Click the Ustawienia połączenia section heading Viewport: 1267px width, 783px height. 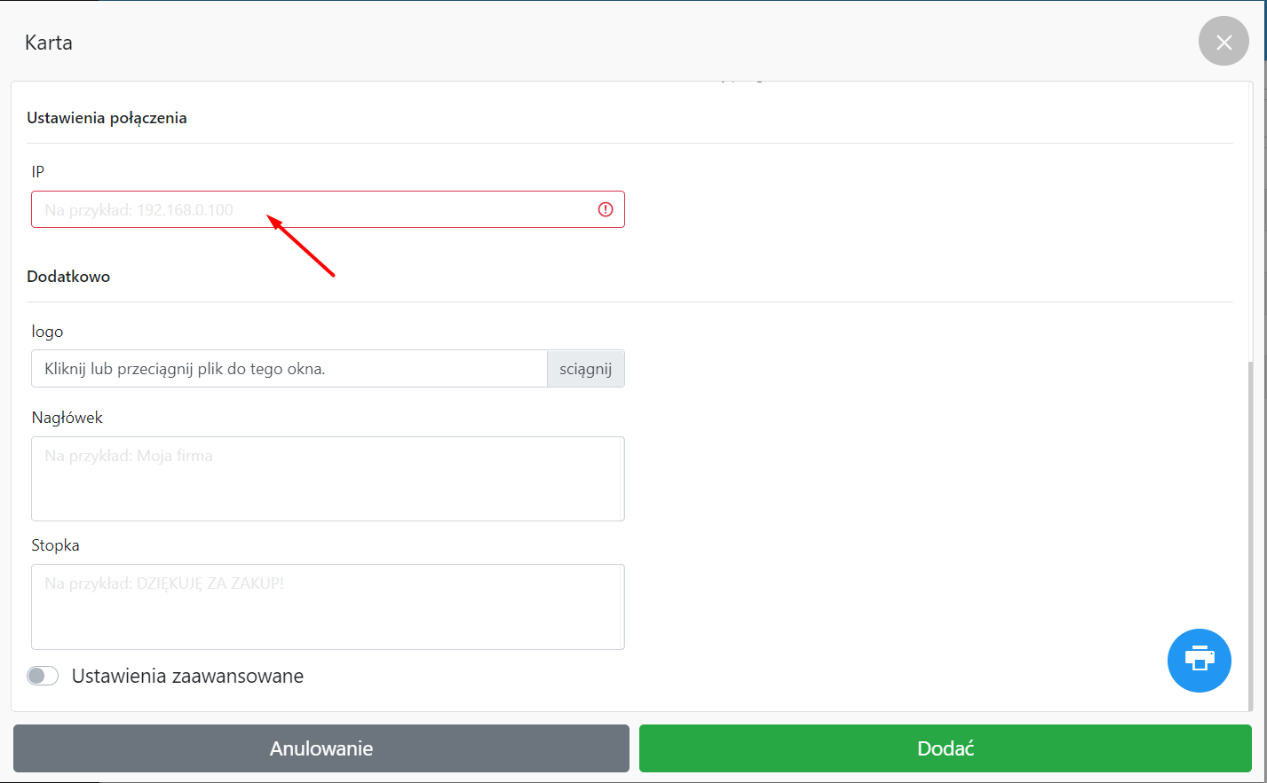[107, 118]
